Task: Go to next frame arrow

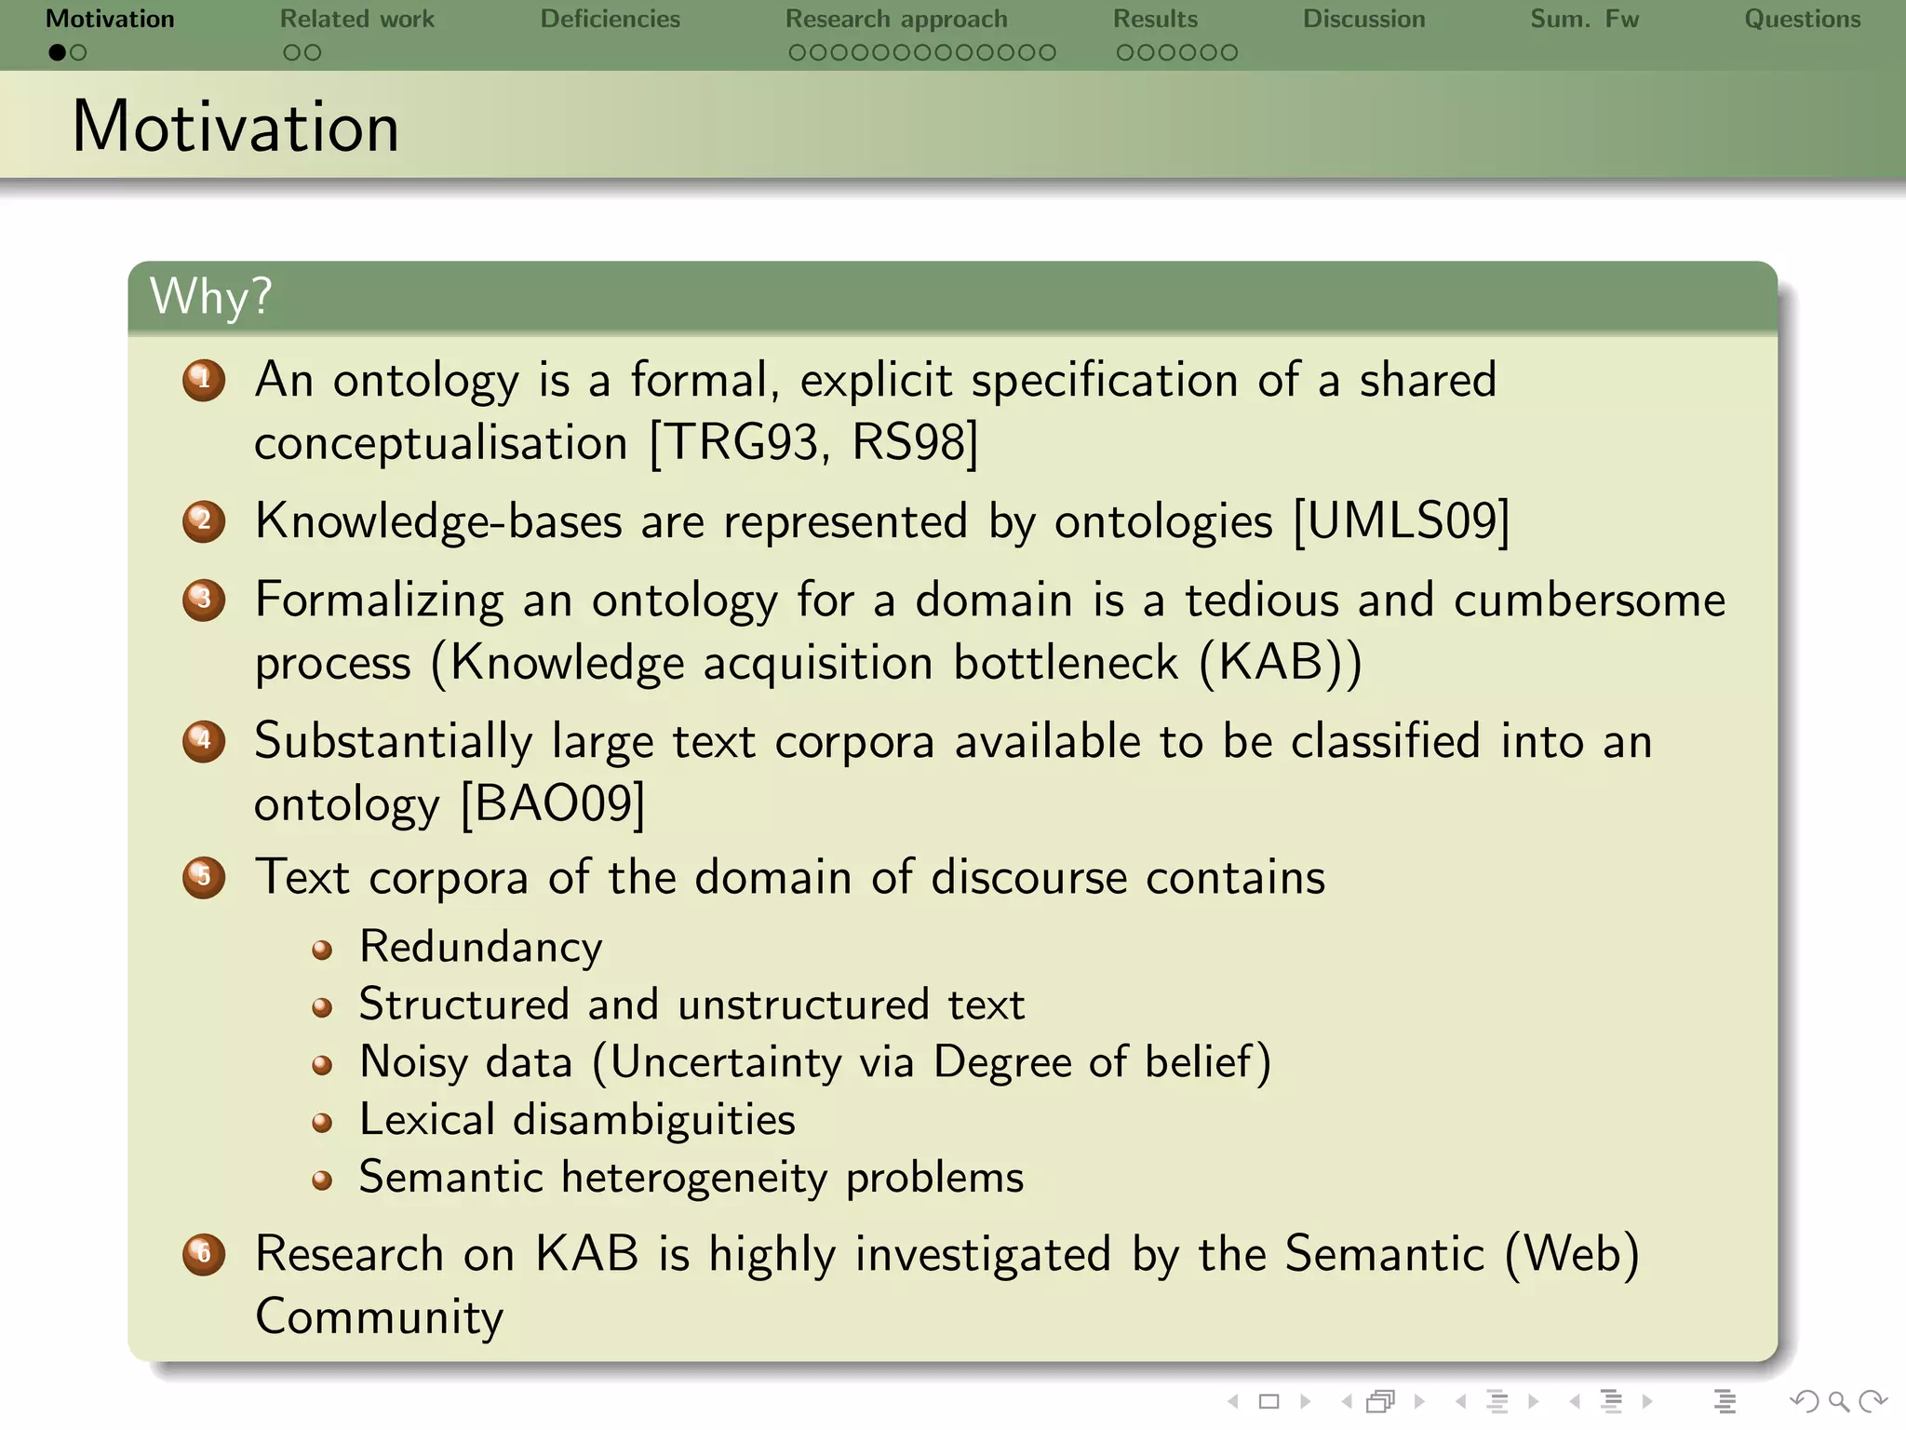Action: click(x=1419, y=1401)
